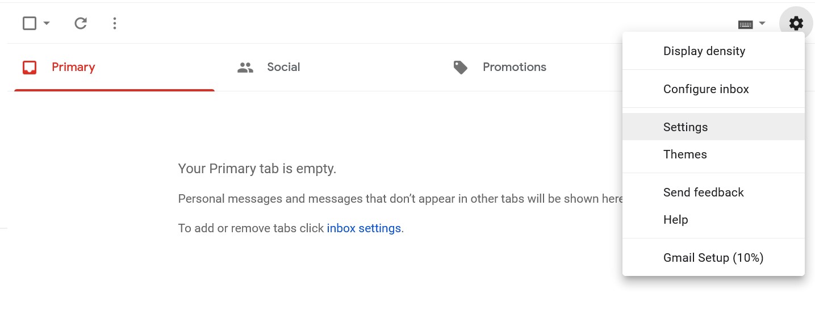Expand the input tools dropdown arrow

pyautogui.click(x=762, y=23)
